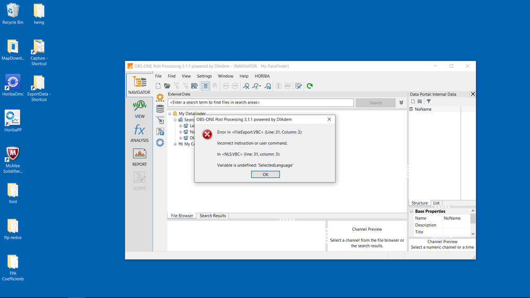Viewport: 530px width, 298px height.
Task: Click the magnifier-with-disk save search icon
Action: (x=268, y=86)
